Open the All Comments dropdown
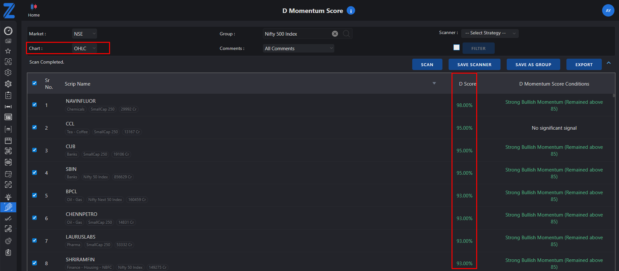Viewport: 619px width, 271px height. (298, 48)
